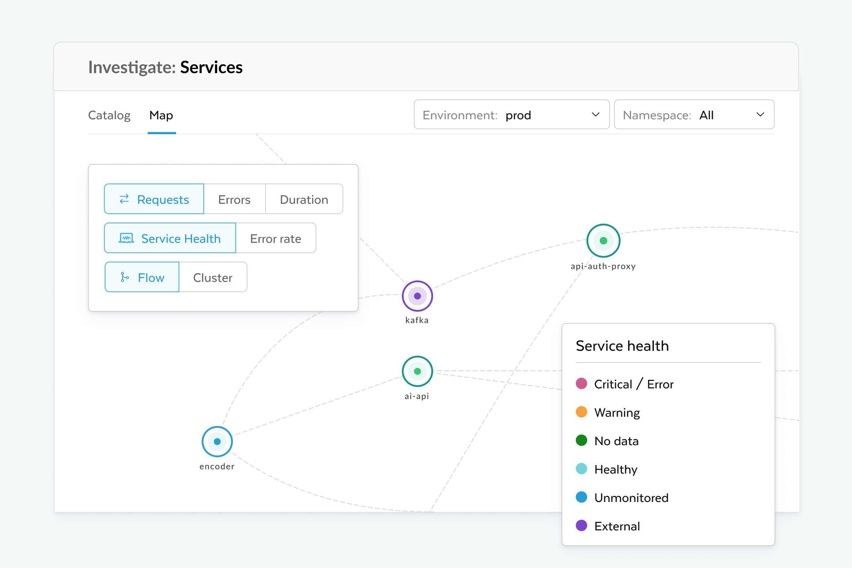Click the "Investigate: Services" page heading
This screenshot has height=568, width=852.
coord(165,67)
